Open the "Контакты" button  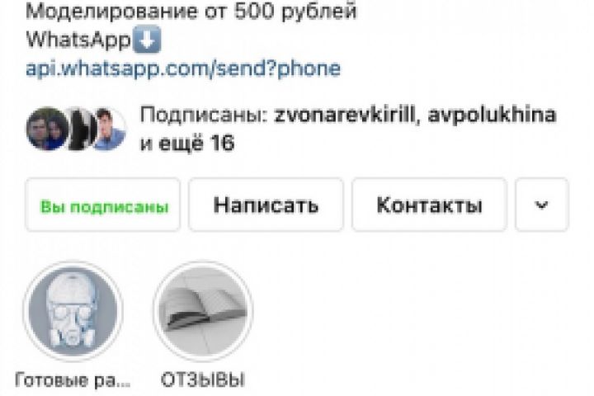point(429,205)
